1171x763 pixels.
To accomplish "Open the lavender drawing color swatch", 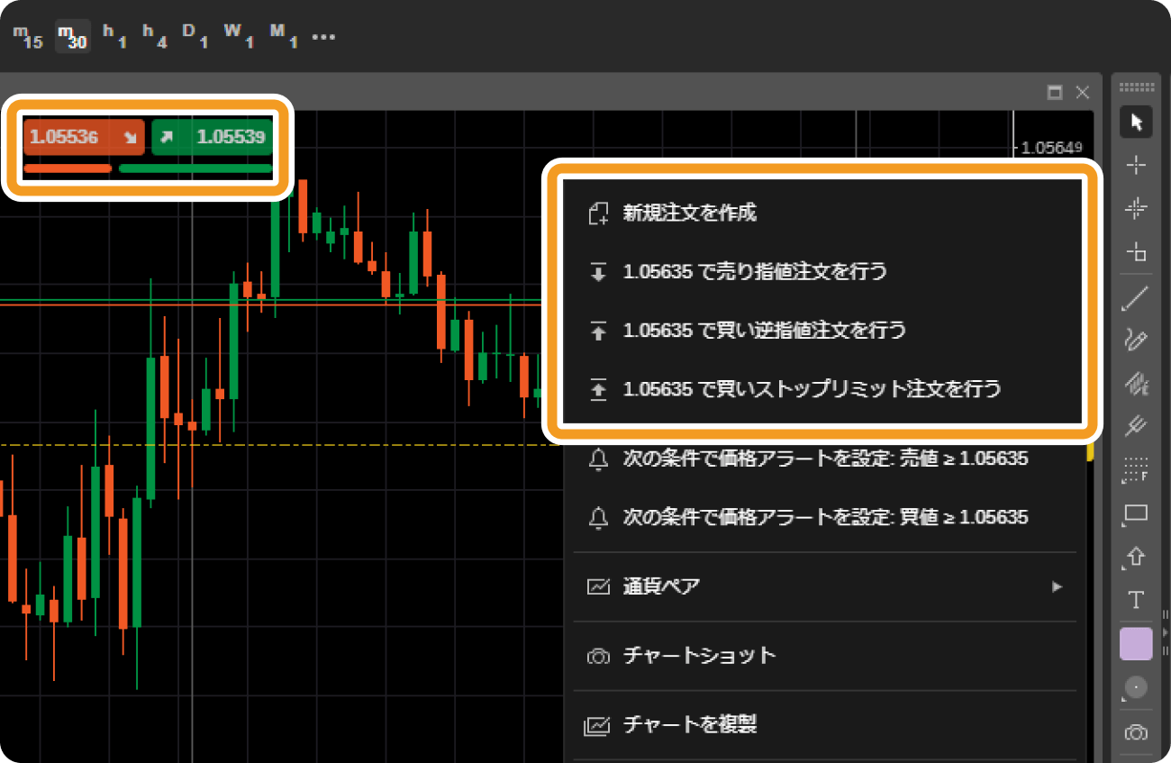I will (x=1136, y=645).
